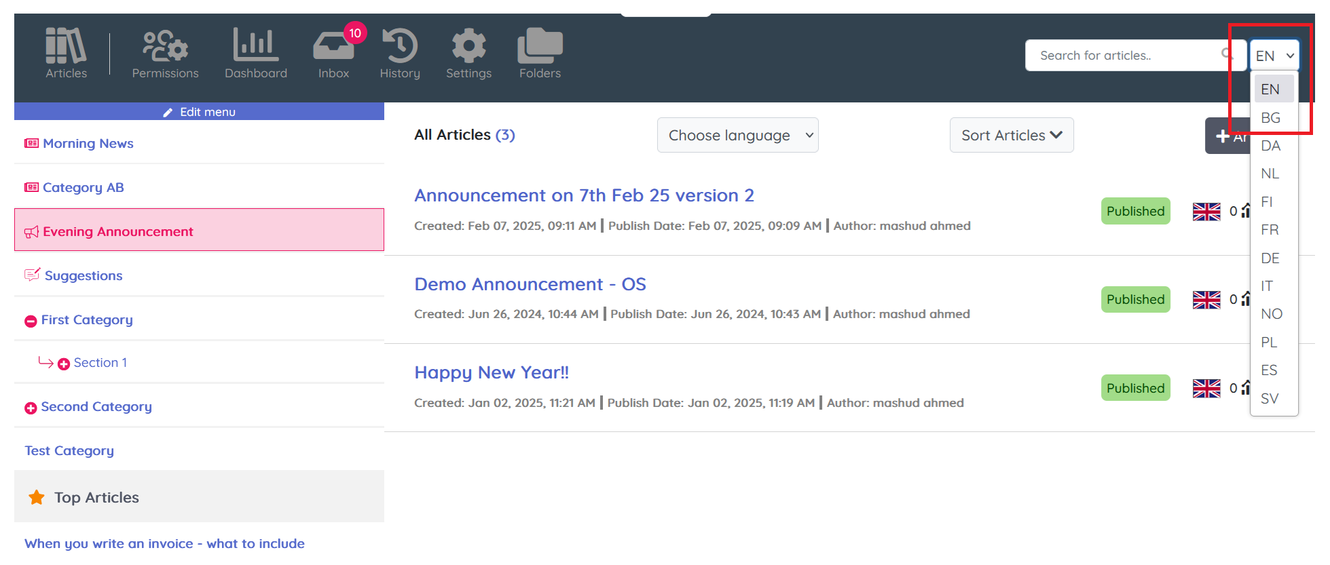1330x565 pixels.
Task: Select the Morning News category
Action: [x=88, y=144]
